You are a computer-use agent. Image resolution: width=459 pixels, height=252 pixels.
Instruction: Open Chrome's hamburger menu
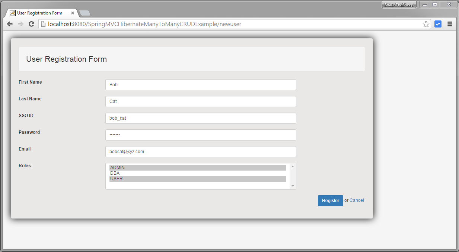(x=450, y=24)
